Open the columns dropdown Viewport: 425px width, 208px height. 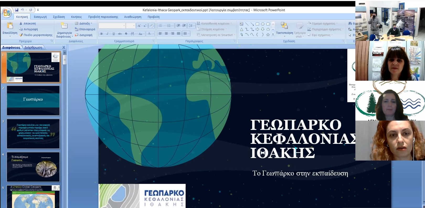click(186, 34)
